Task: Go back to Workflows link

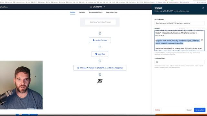Action: [x=4, y=7]
